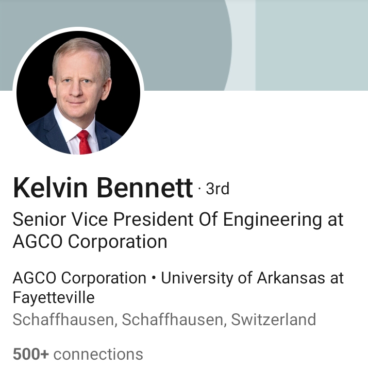Click the red tie in profile photo

[84, 142]
